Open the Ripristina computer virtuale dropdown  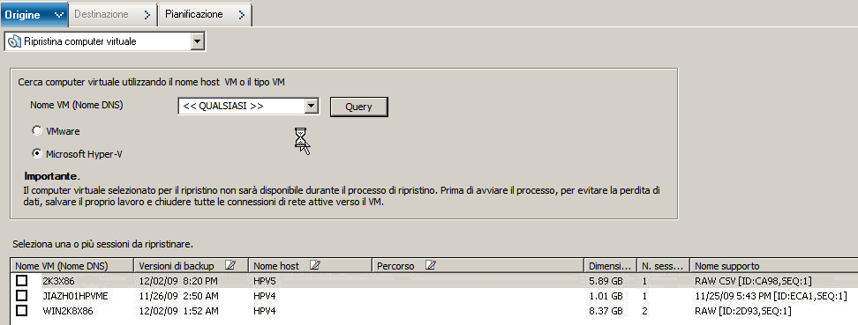click(x=198, y=41)
